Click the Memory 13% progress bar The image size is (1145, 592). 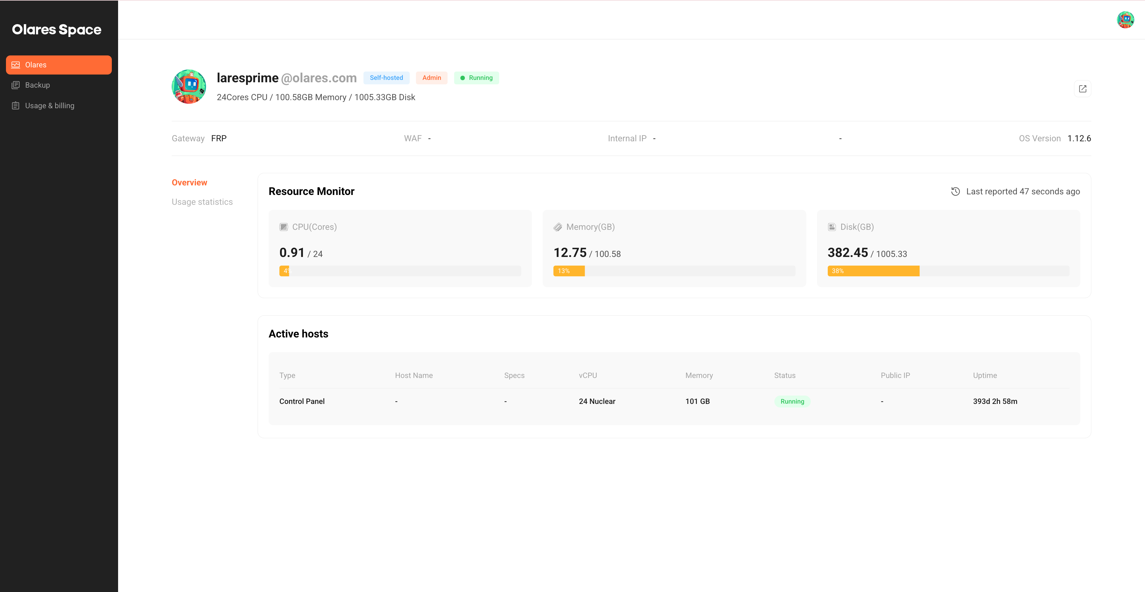pyautogui.click(x=674, y=271)
